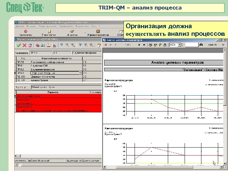Screen dimensions: 228x171
Task: Open the Справочники menu
Action: point(66,26)
